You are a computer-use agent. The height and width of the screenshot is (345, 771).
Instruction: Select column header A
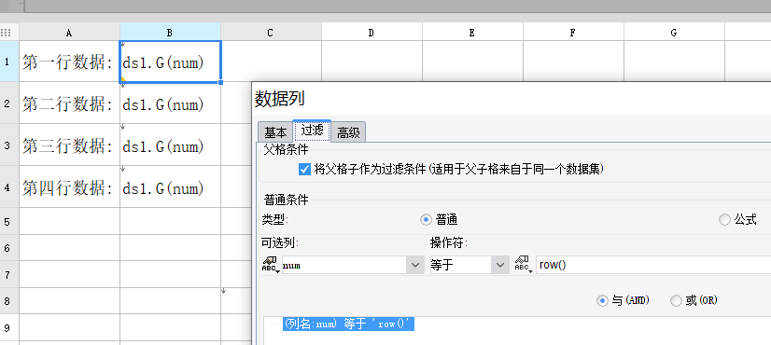click(x=69, y=33)
